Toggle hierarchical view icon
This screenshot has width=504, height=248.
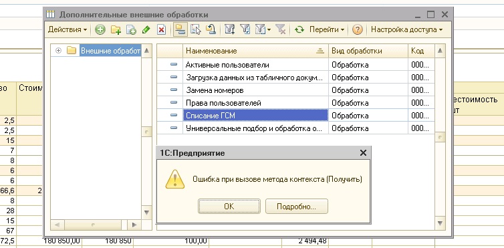(x=180, y=29)
